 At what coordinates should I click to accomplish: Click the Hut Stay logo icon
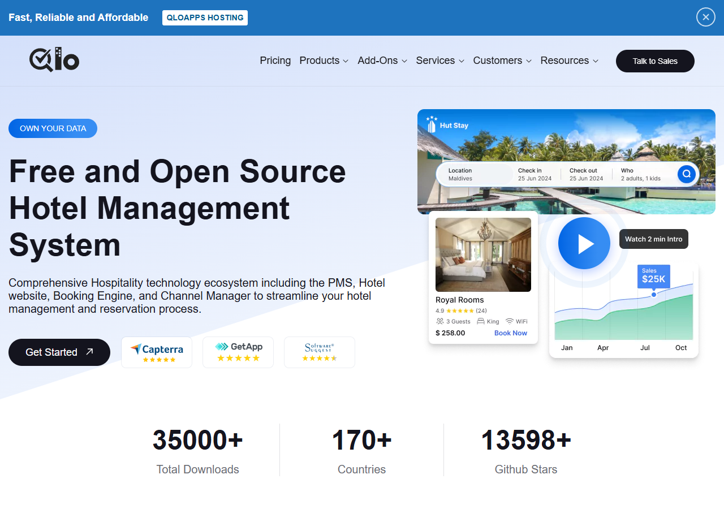[432, 124]
